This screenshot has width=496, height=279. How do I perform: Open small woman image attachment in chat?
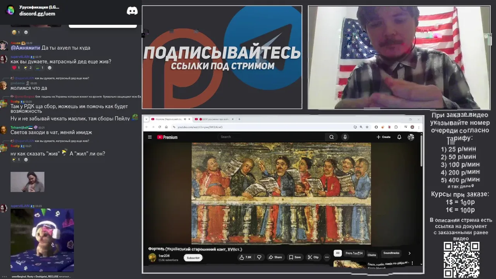[28, 182]
